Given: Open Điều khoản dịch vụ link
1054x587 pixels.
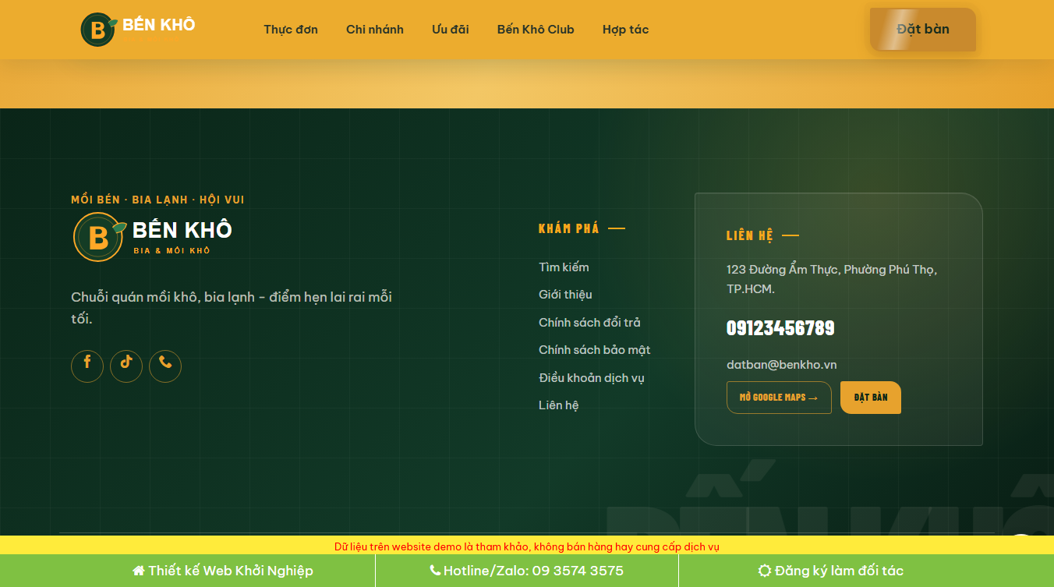Looking at the screenshot, I should (592, 378).
